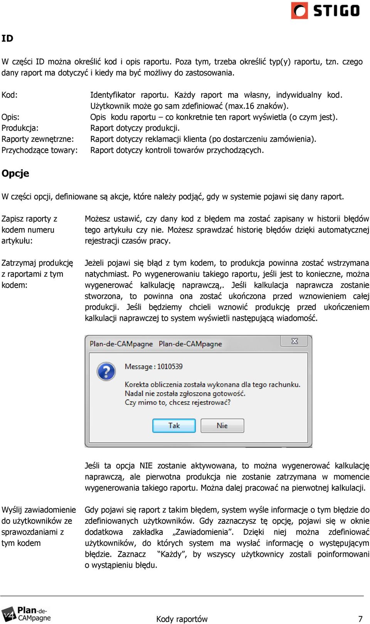Click the 'Wyślij zawiadomienie' label
The height and width of the screenshot is (624, 370).
tap(39, 510)
